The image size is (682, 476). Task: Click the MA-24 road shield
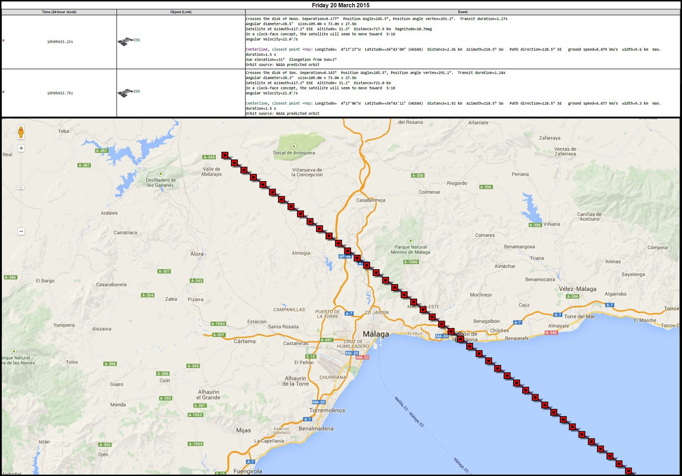[x=441, y=336]
